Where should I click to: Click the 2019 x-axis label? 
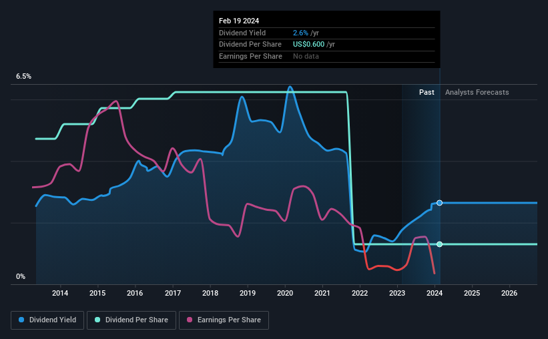pyautogui.click(x=248, y=293)
